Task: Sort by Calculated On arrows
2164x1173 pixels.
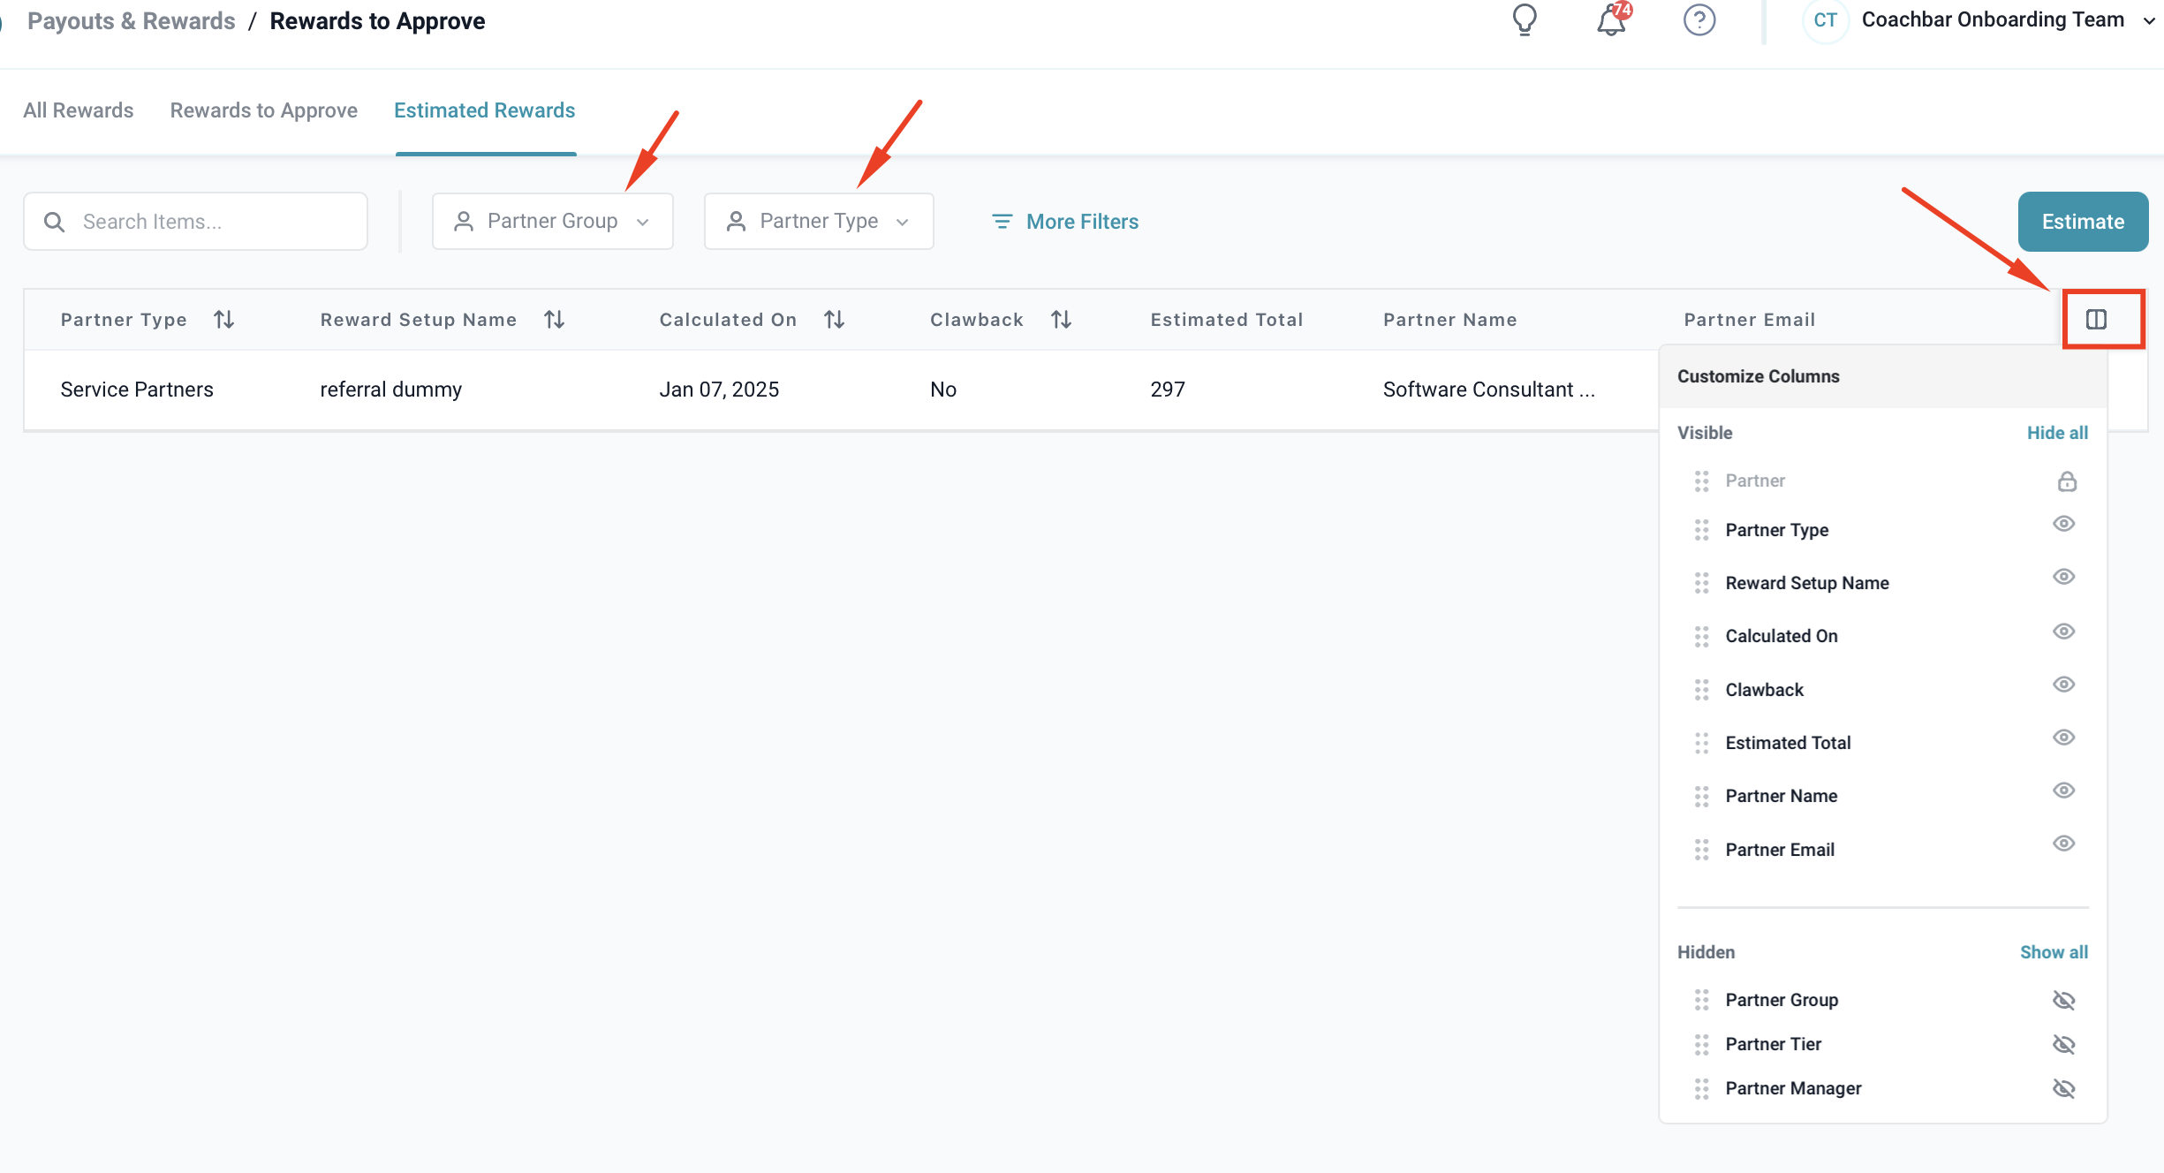Action: coord(834,319)
